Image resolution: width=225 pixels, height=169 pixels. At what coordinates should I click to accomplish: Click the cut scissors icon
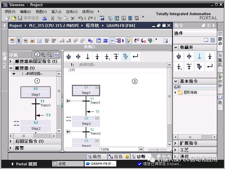click(x=52, y=18)
